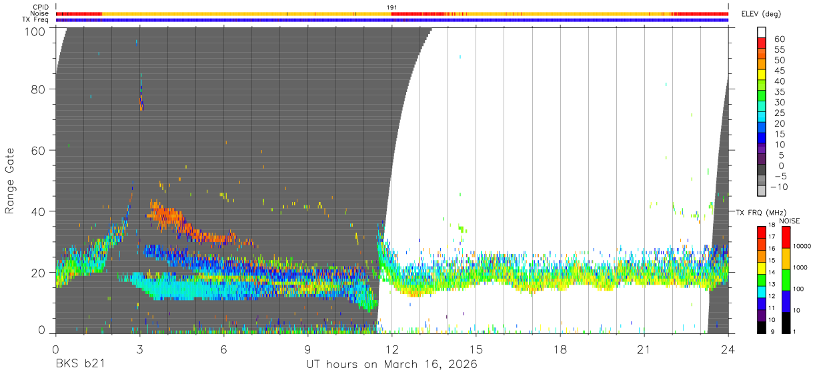
Task: Click the 21 tick on UT hours axis
Action: pos(644,349)
